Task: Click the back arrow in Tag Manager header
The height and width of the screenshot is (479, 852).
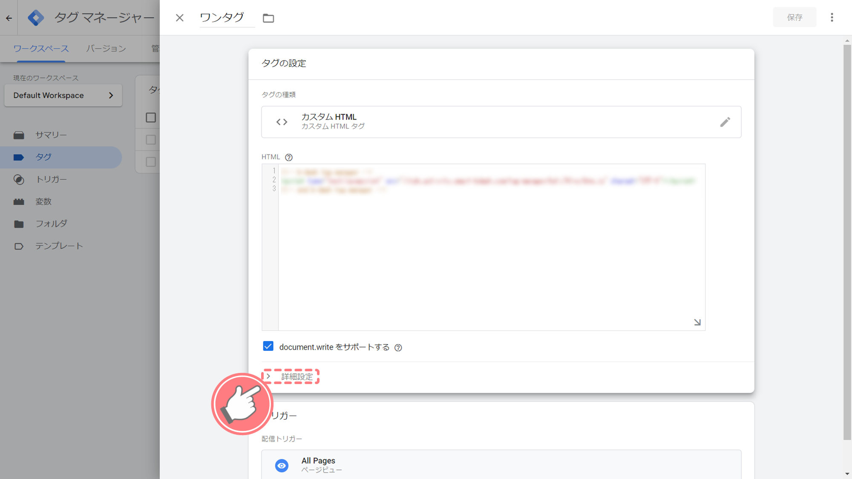Action: 9,18
